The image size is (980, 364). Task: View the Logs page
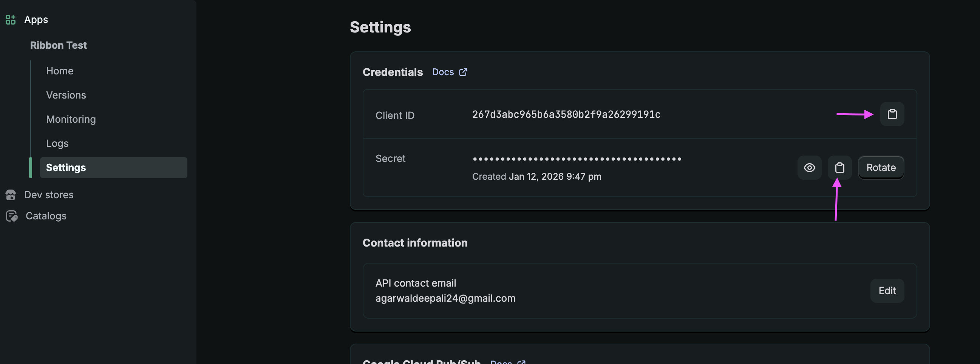(57, 143)
